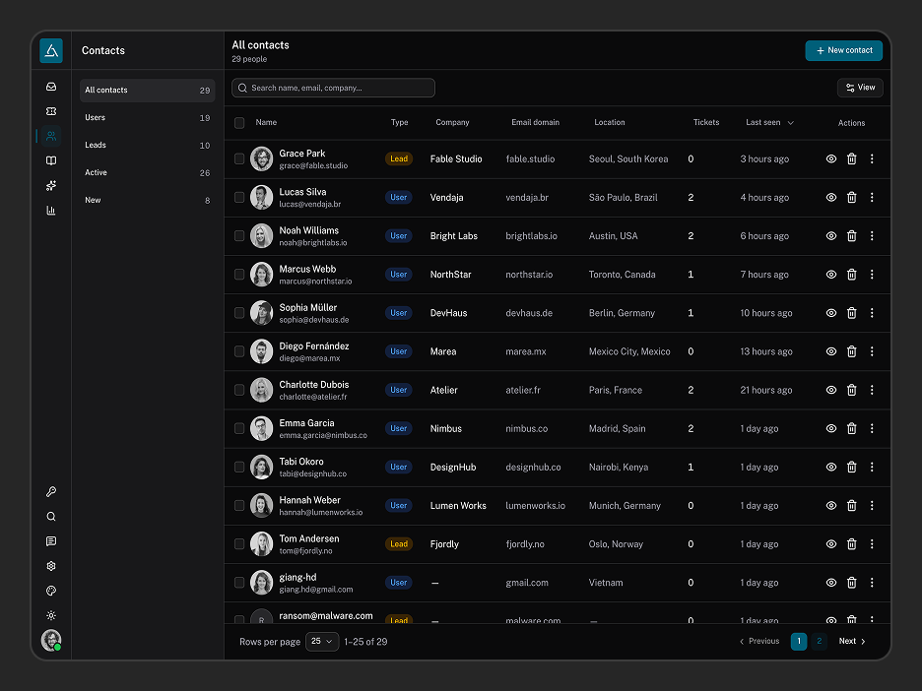Open the three-dot menu for Noah Williams
Viewport: 922px width, 691px height.
[872, 235]
